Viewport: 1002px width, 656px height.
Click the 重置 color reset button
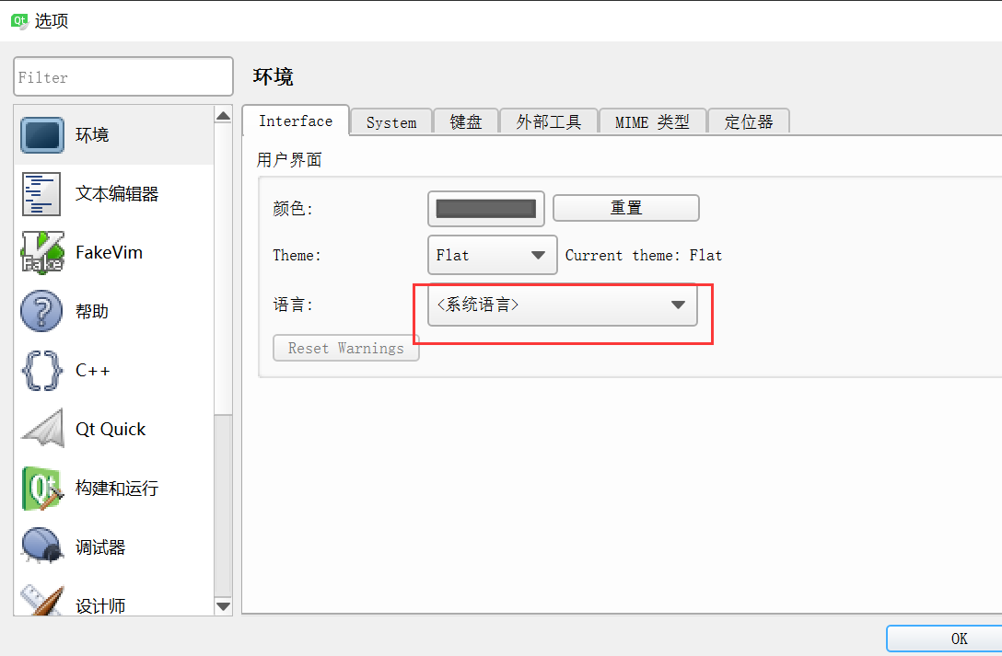click(626, 208)
